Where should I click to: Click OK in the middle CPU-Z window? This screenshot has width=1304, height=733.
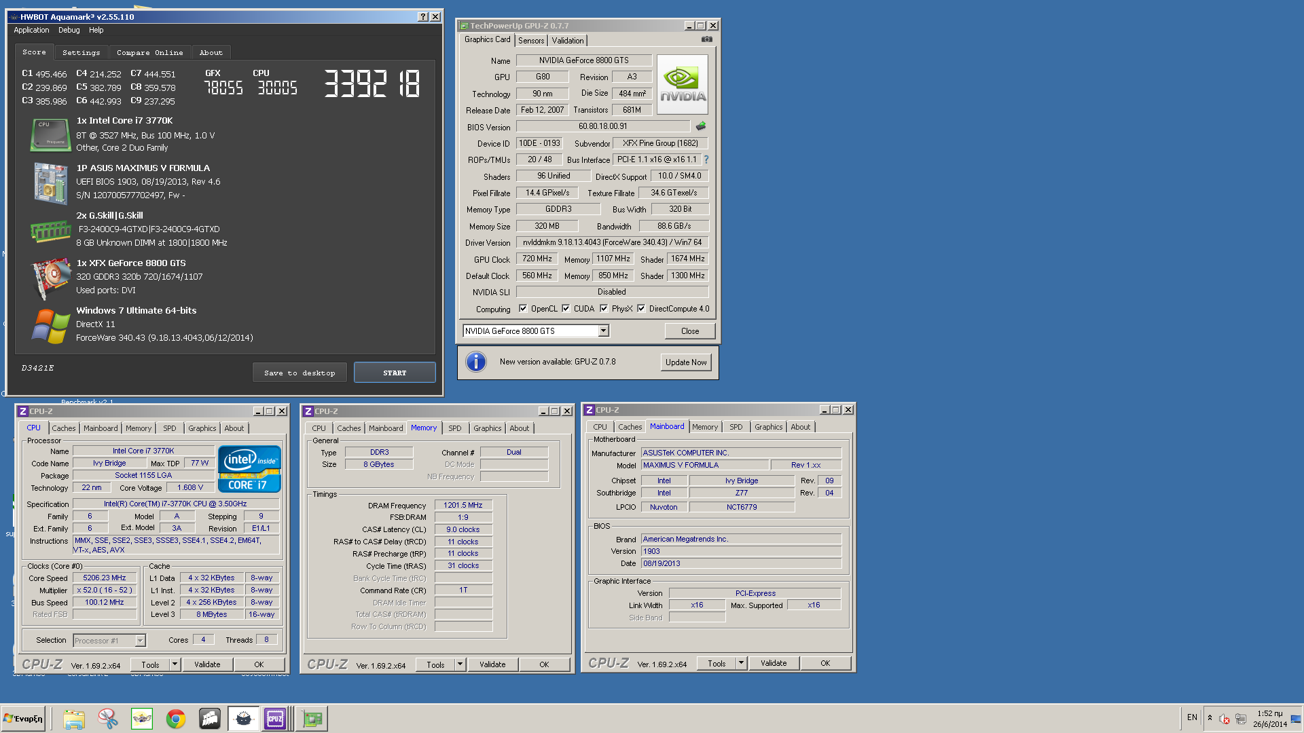click(x=544, y=664)
